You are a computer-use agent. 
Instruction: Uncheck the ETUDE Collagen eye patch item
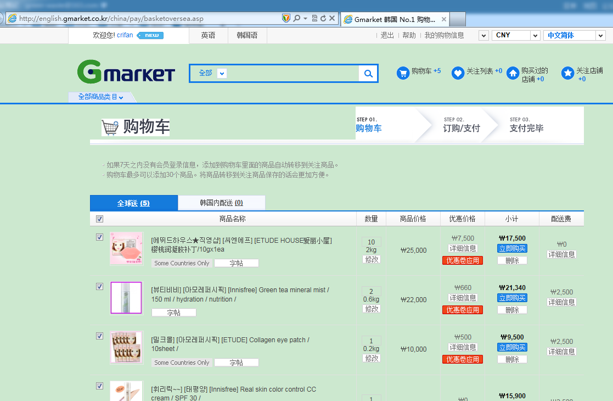click(x=100, y=336)
